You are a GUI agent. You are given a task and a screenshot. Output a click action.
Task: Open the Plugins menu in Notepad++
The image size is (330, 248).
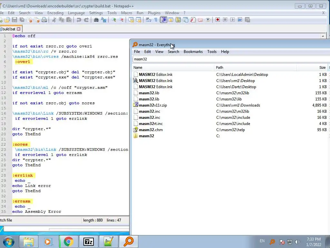pos(154,13)
